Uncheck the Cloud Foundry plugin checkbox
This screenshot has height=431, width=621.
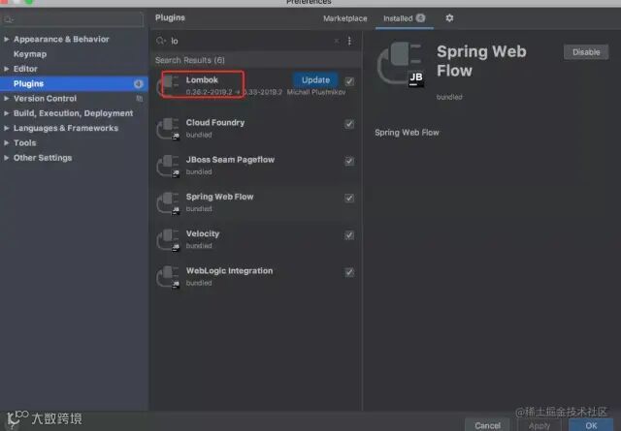[x=349, y=124]
